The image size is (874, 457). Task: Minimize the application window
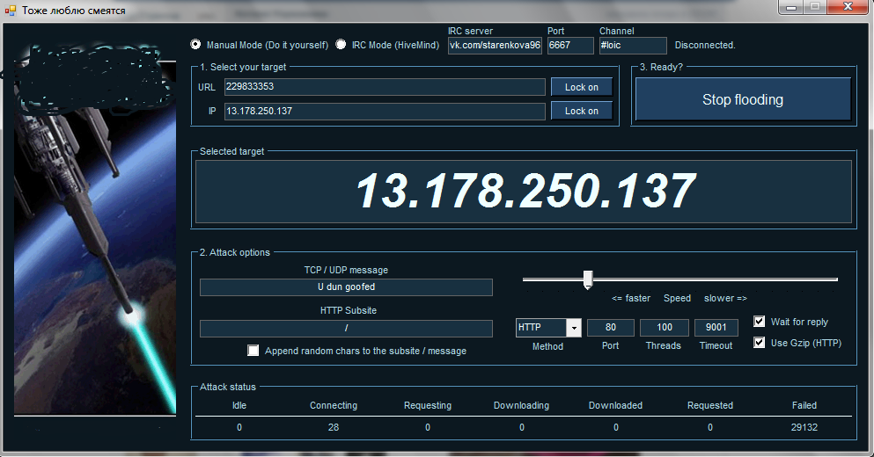(790, 7)
